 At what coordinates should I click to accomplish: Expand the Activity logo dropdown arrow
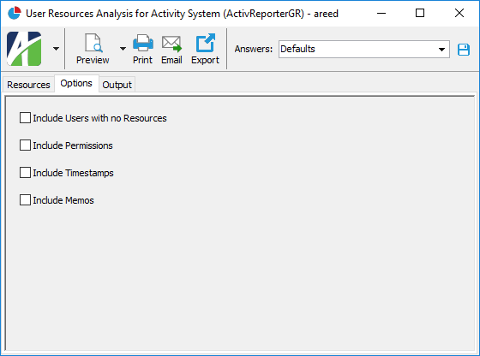pyautogui.click(x=56, y=49)
